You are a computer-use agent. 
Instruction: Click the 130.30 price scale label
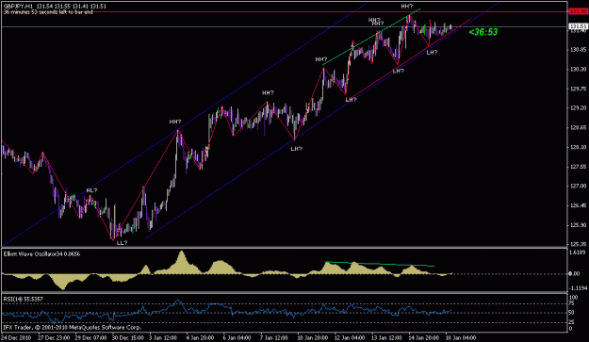pyautogui.click(x=578, y=69)
